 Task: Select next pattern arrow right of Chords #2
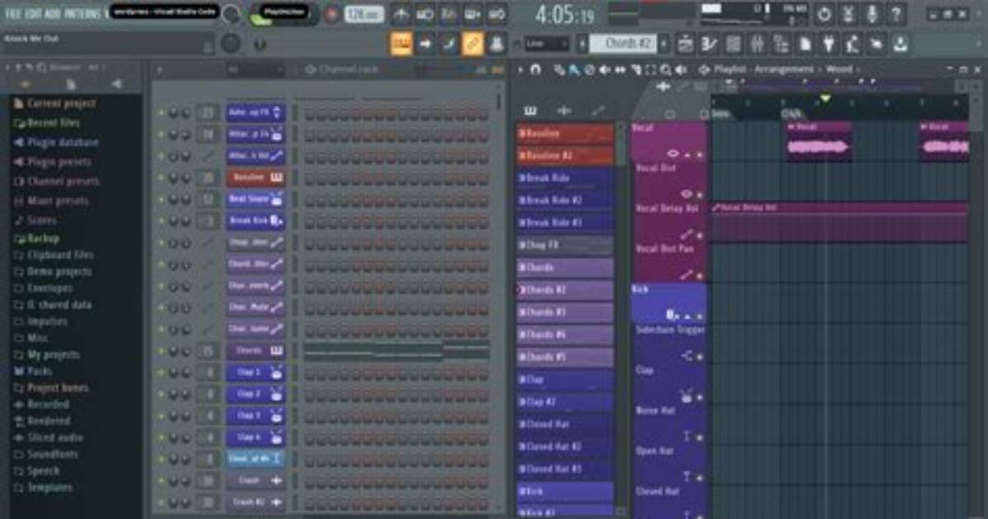click(x=663, y=44)
